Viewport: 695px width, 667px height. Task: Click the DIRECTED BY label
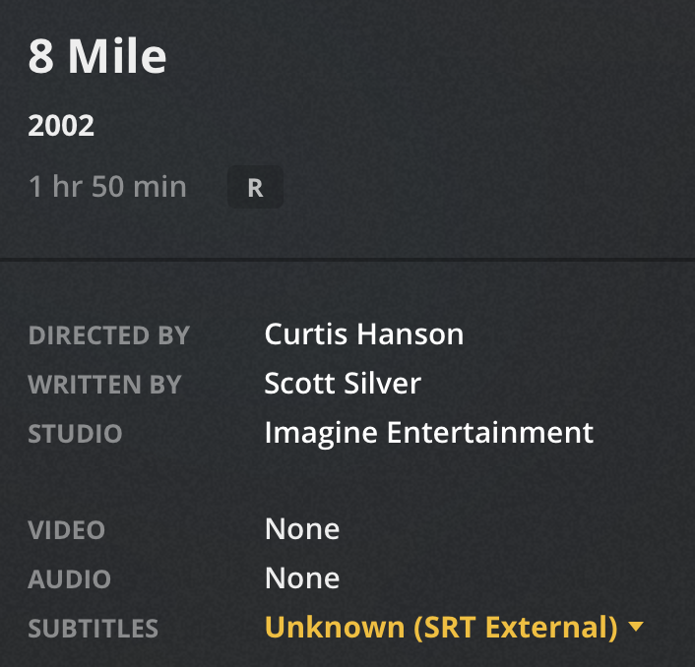point(109,335)
